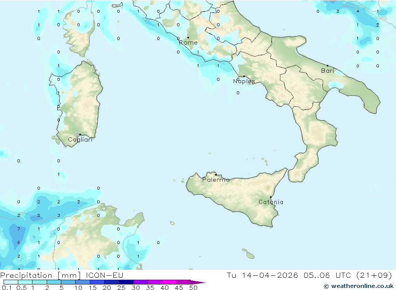The width and height of the screenshot is (396, 290).
Task: Click the "4" precipitation value on the map
Action: coord(358,11)
